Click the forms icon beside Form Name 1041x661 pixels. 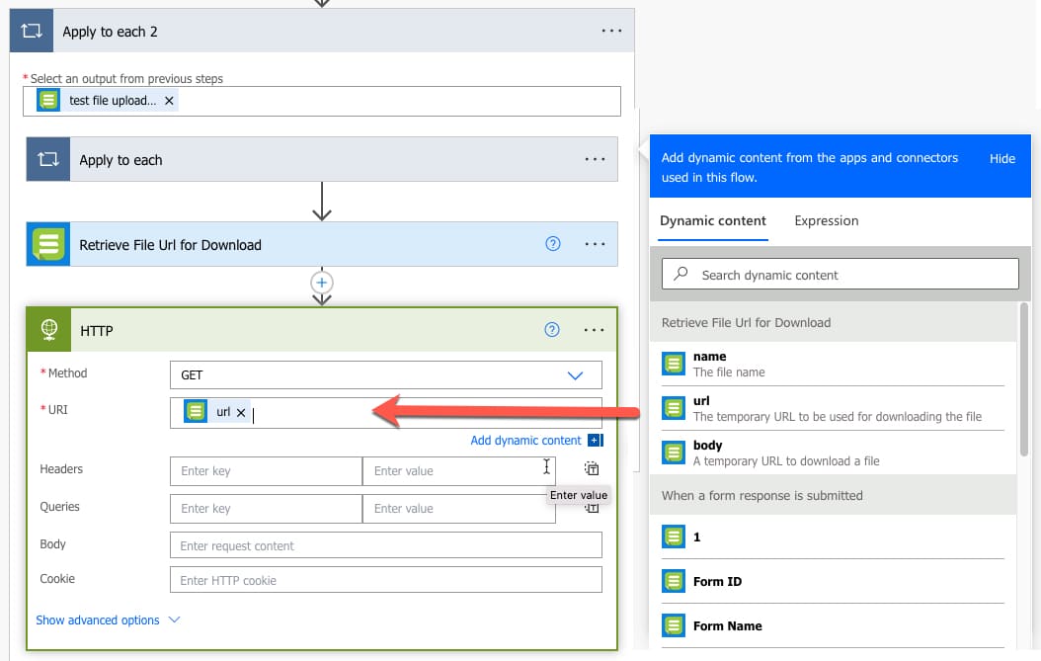[674, 625]
